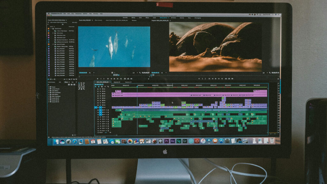This screenshot has width=327, height=184.
Task: Click the Premiere Pro dock icon
Action: click(166, 141)
